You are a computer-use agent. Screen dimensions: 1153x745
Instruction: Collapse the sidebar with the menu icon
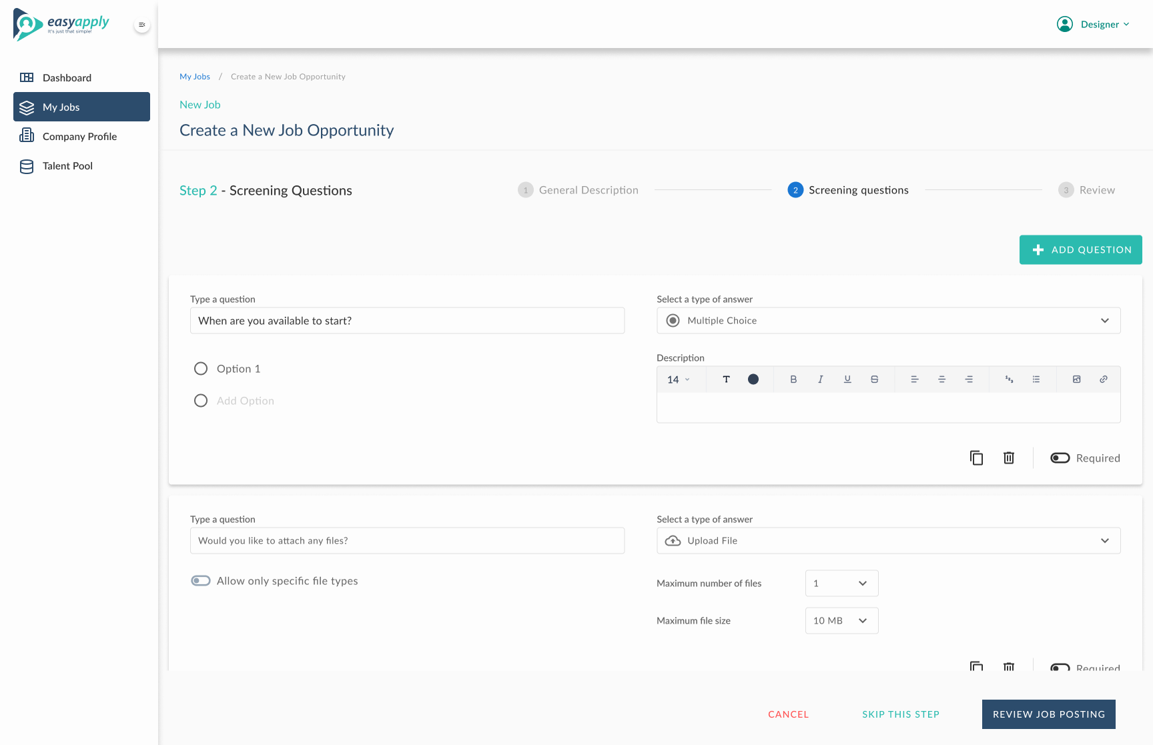(x=141, y=25)
